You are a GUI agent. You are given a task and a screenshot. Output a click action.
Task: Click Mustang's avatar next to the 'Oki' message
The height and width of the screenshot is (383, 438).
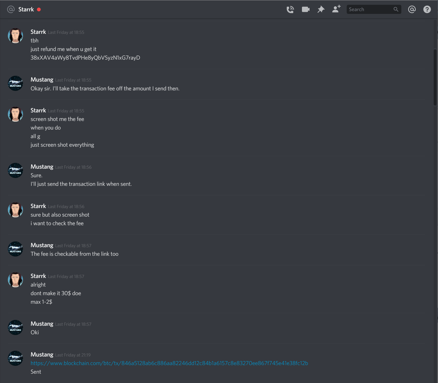click(x=15, y=327)
